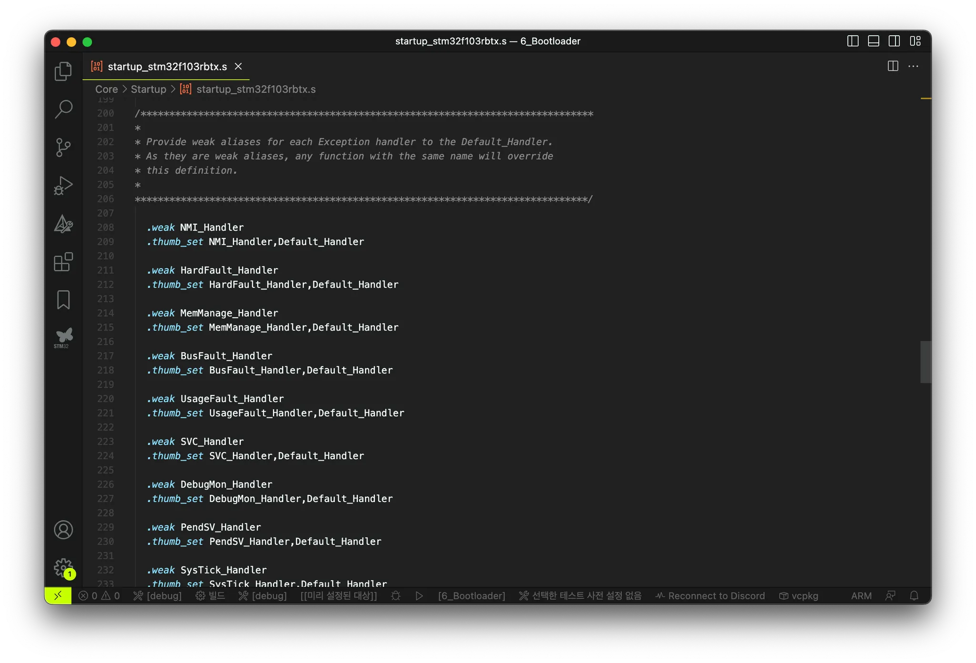Open Run and Debug view
Screen dimensions: 976x663
pyautogui.click(x=63, y=186)
